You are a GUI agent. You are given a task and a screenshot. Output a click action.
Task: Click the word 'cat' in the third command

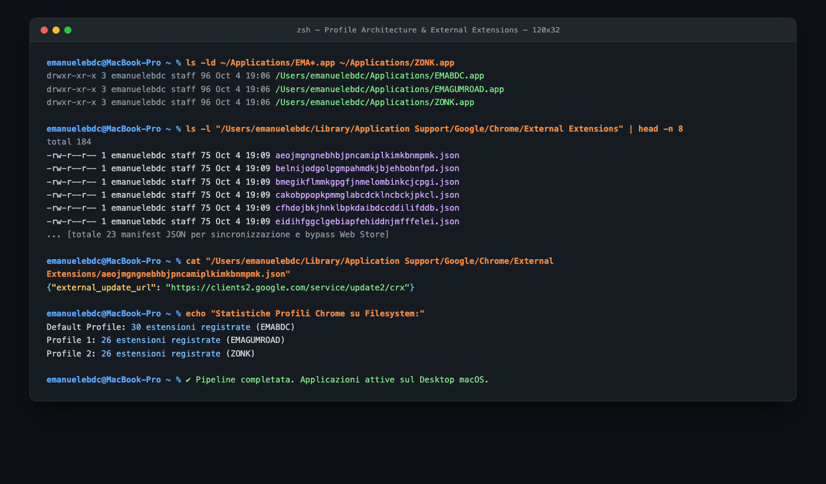[193, 261]
